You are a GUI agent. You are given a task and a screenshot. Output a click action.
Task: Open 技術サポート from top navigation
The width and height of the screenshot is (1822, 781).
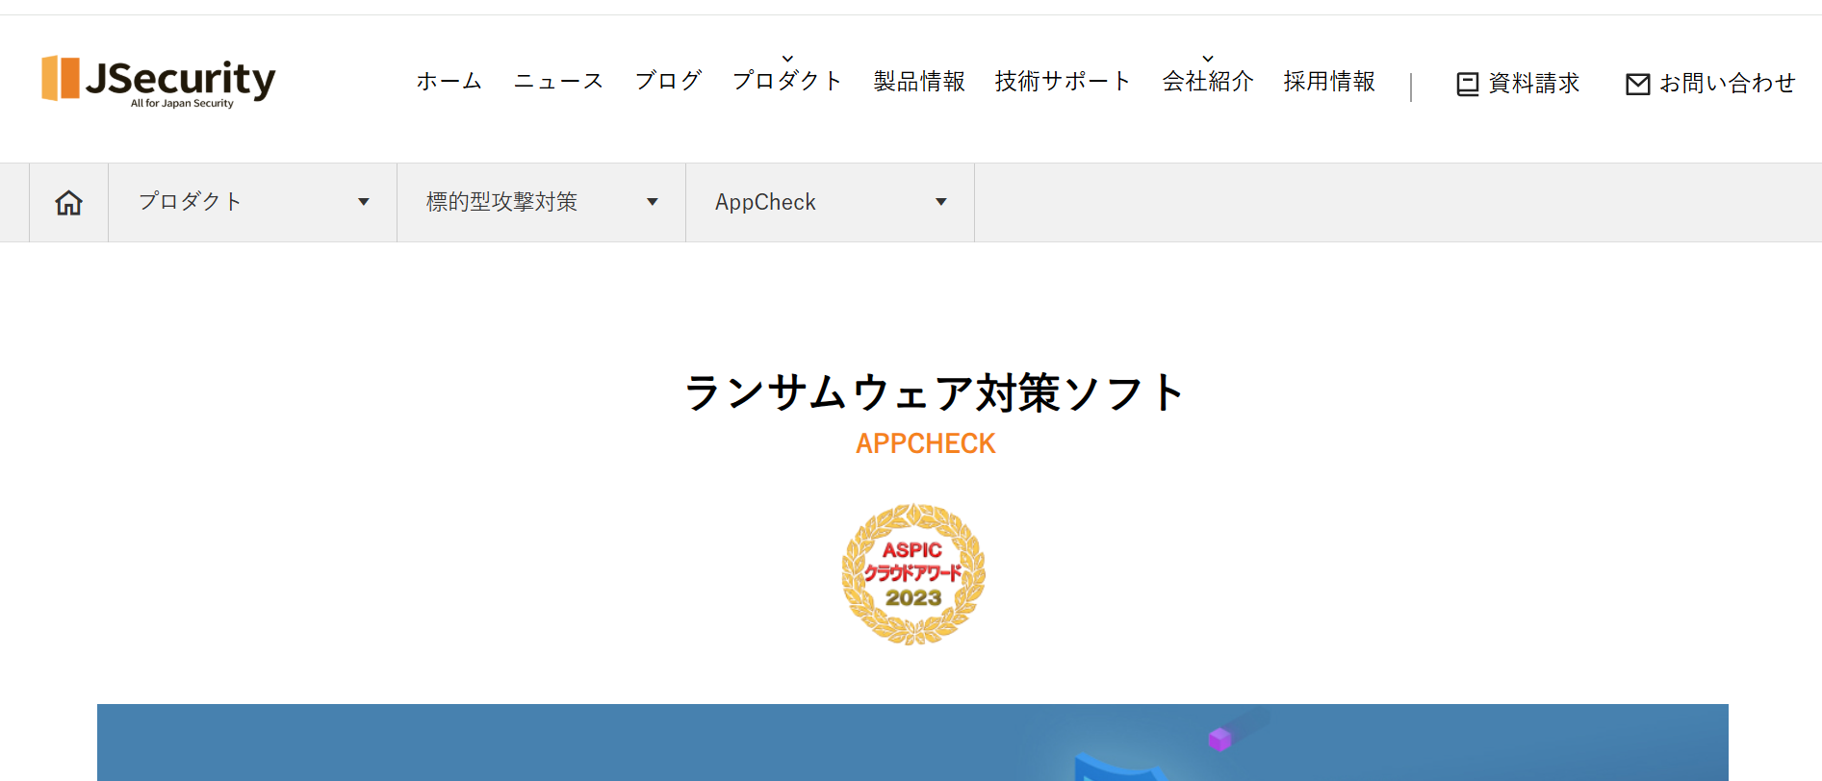coord(1063,82)
